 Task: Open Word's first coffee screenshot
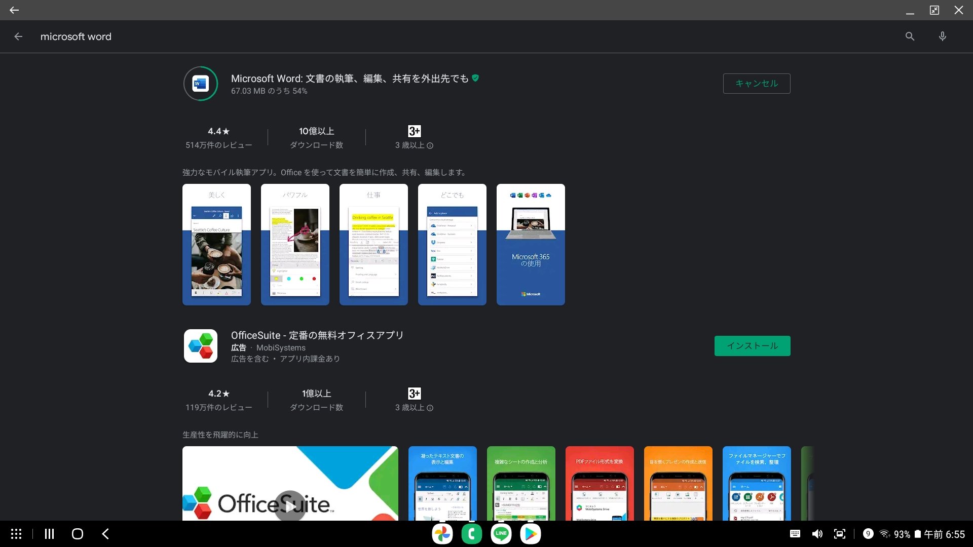click(216, 245)
